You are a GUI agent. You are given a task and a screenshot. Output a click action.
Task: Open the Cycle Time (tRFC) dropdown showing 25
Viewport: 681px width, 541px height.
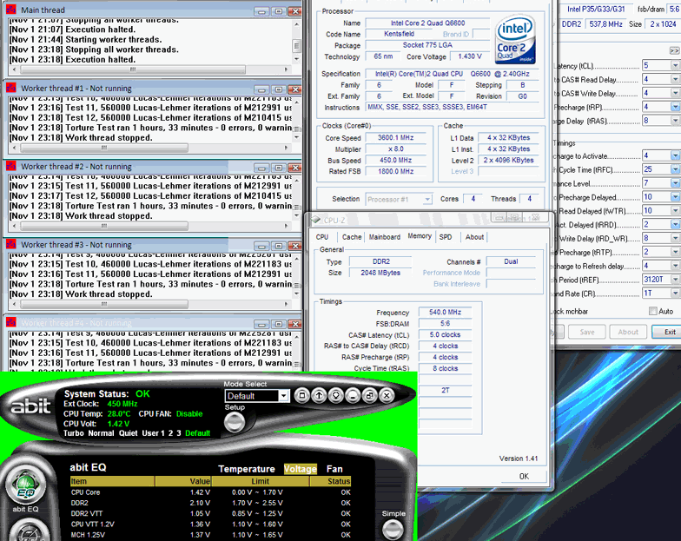675,168
